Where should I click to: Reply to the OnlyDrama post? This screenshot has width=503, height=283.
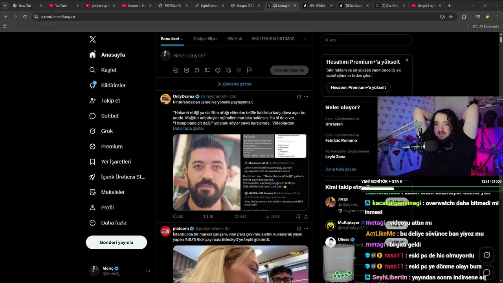pos(178,217)
